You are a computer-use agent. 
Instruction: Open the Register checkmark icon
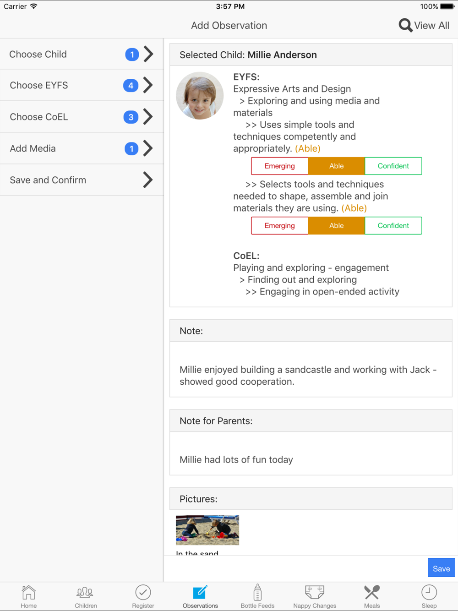(143, 592)
